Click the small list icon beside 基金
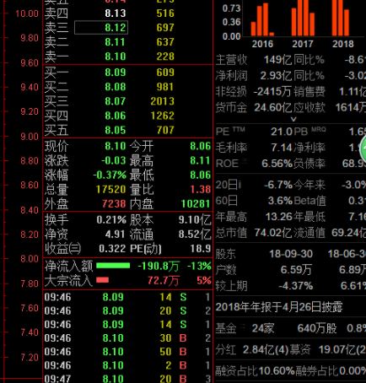The image size is (366, 383). (x=242, y=326)
